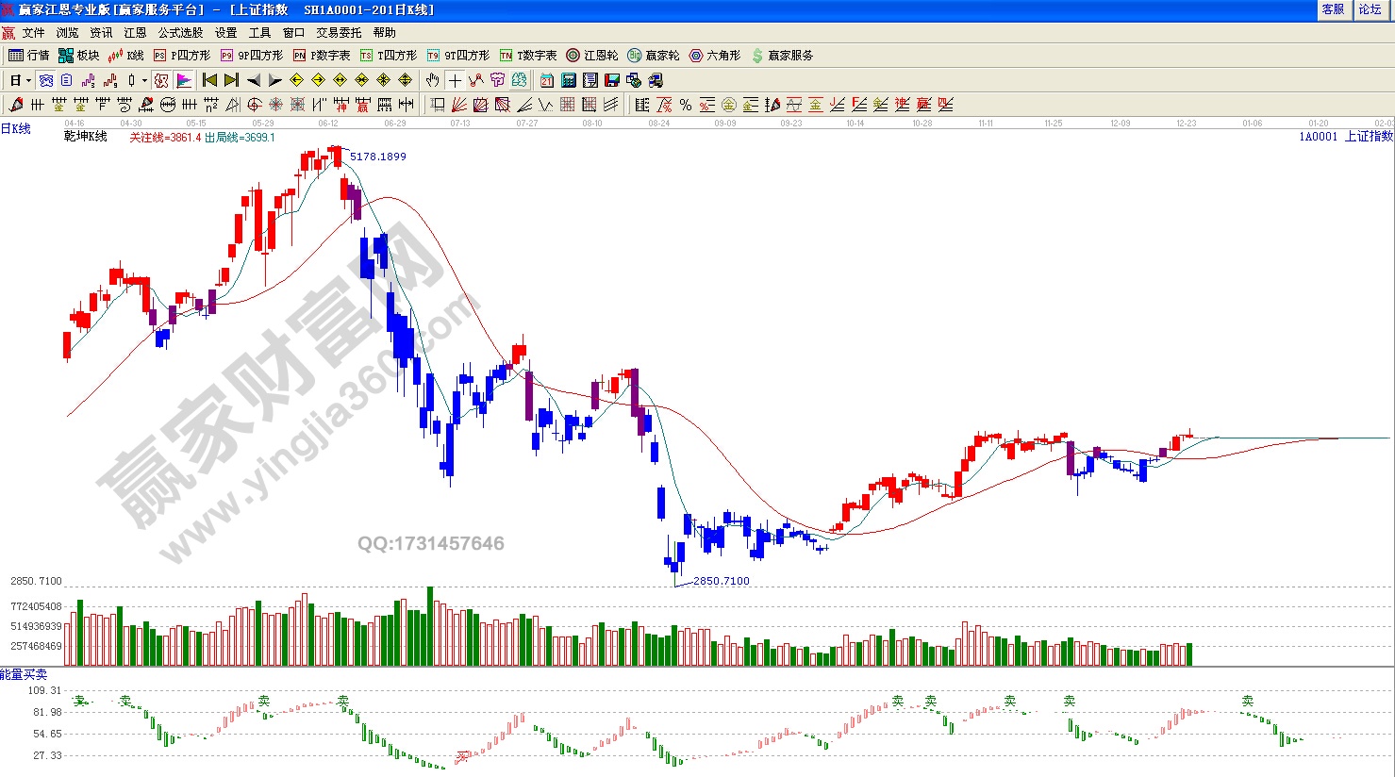1395x777 pixels.
Task: Open the calendar icon in the toolbar
Action: point(547,80)
